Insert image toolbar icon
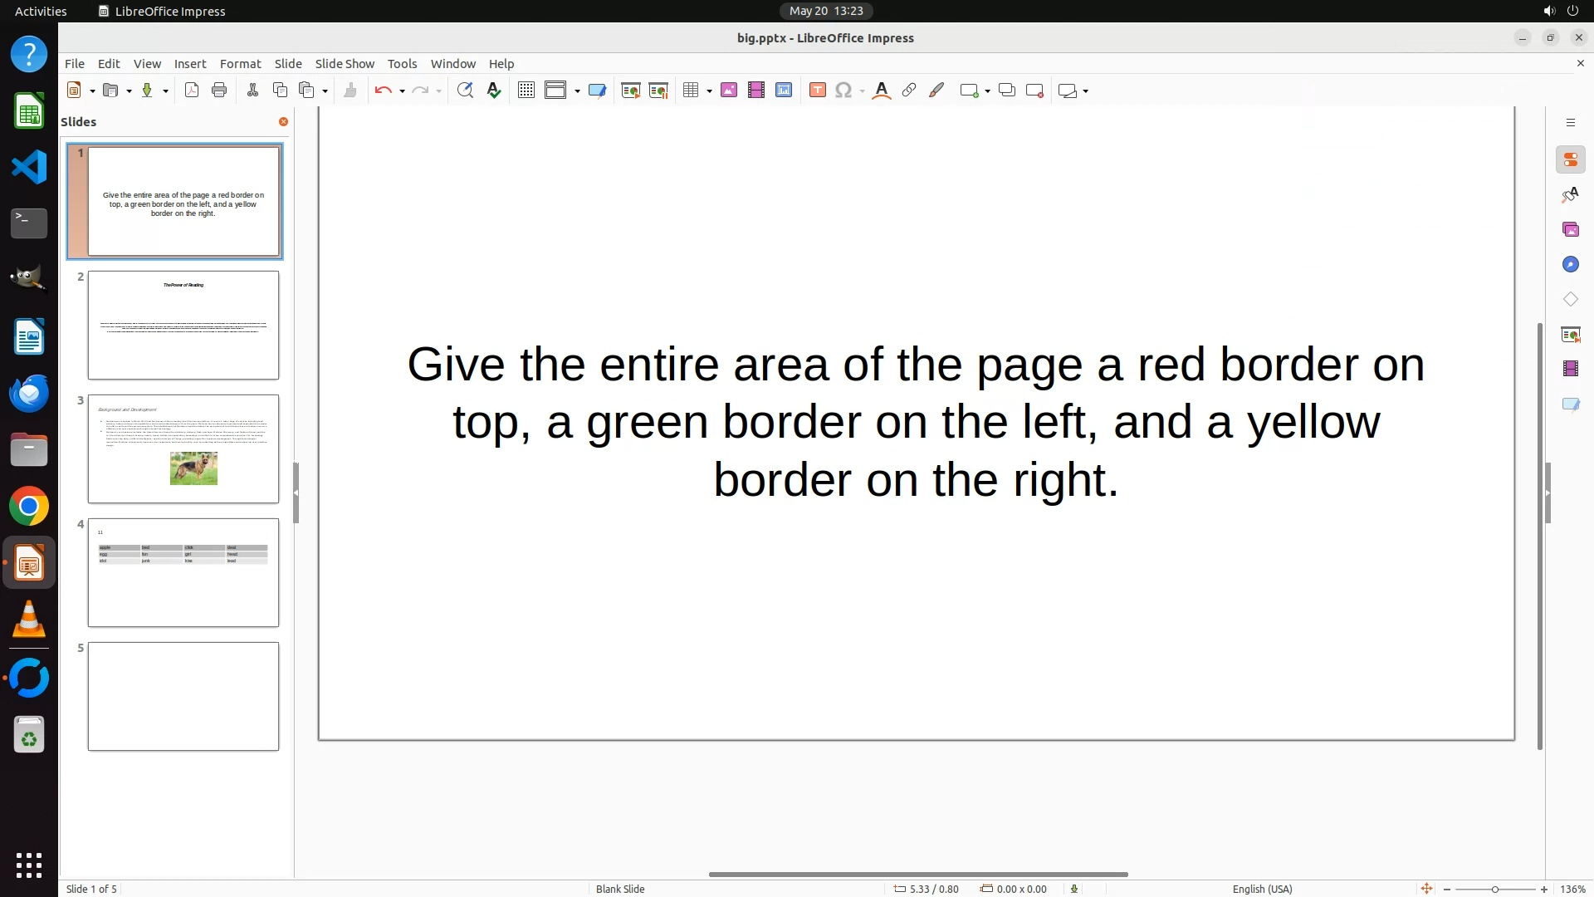This screenshot has width=1594, height=897. pos(729,91)
